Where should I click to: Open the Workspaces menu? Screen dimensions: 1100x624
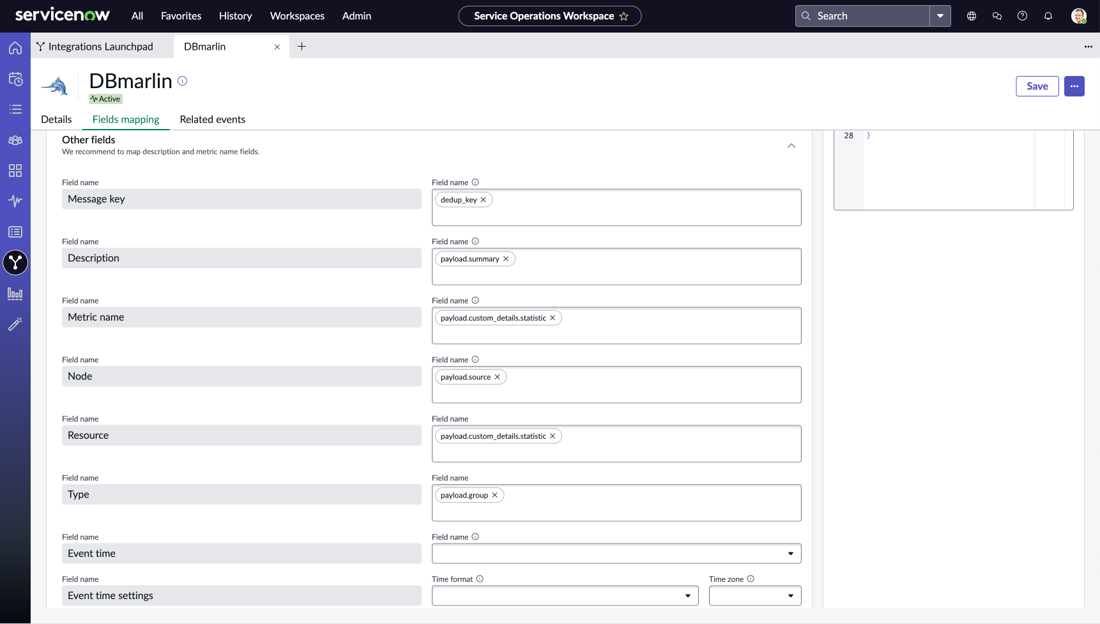tap(297, 16)
